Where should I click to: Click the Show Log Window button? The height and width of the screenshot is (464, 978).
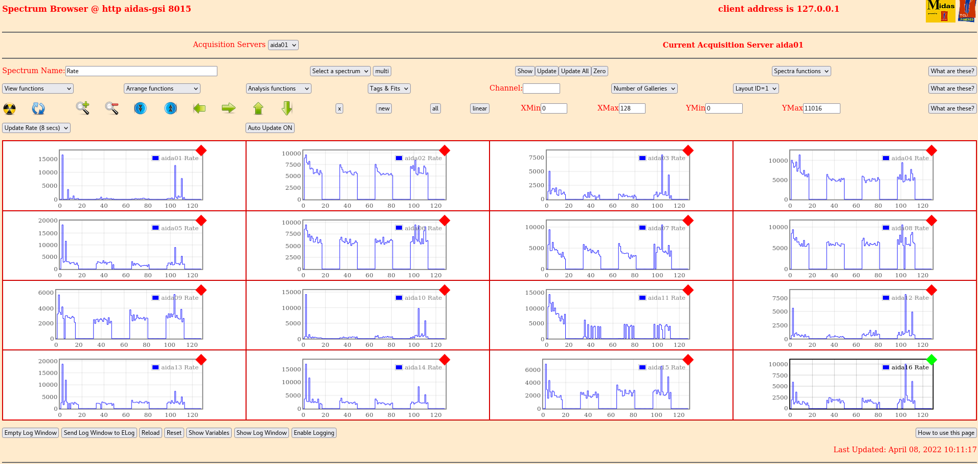pyautogui.click(x=261, y=433)
